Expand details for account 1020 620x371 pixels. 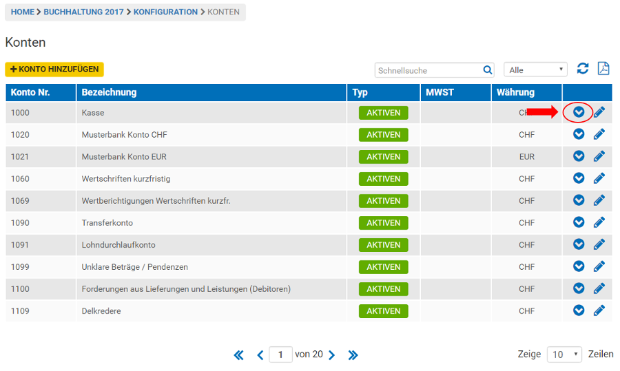tap(579, 134)
